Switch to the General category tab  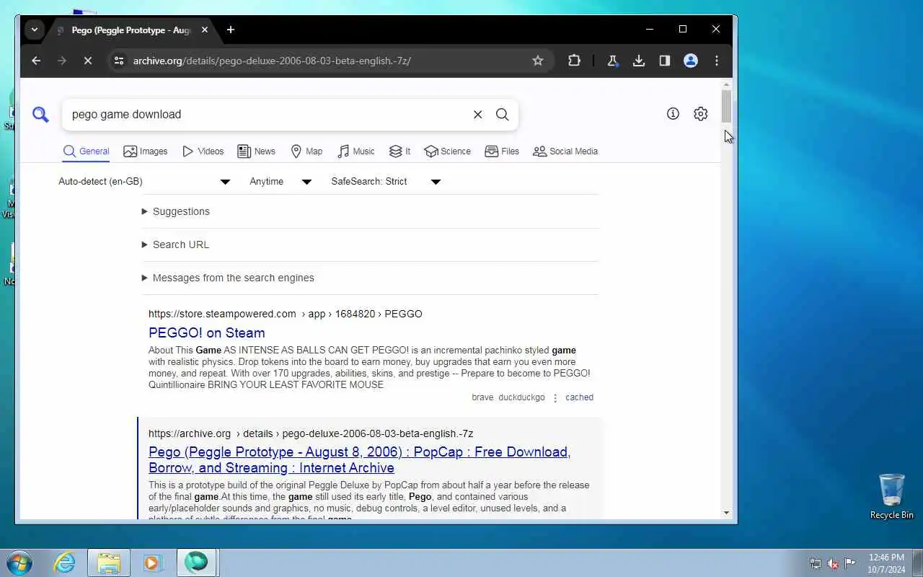point(86,151)
